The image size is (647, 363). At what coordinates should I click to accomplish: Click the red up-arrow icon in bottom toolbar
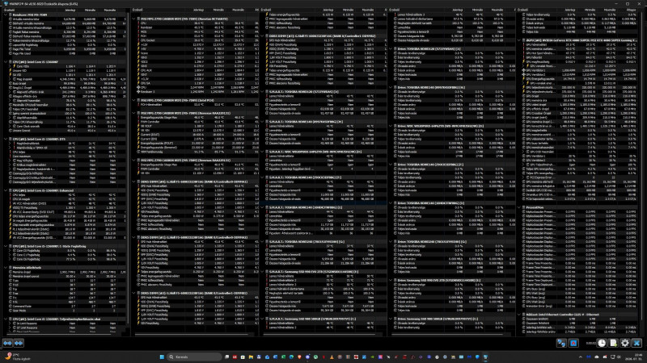pos(573,343)
